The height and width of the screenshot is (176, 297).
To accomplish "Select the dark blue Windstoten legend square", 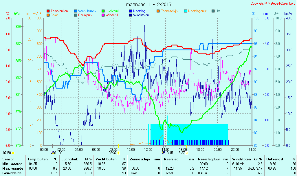I will pos(131,15).
